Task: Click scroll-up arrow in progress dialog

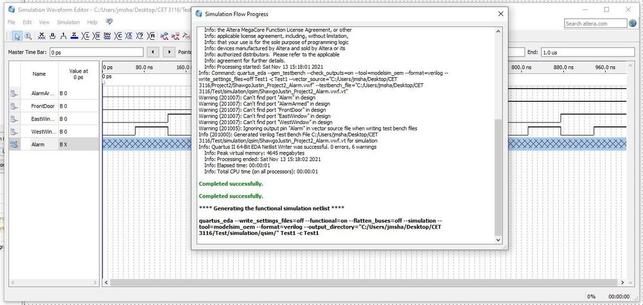Action: tap(498, 31)
